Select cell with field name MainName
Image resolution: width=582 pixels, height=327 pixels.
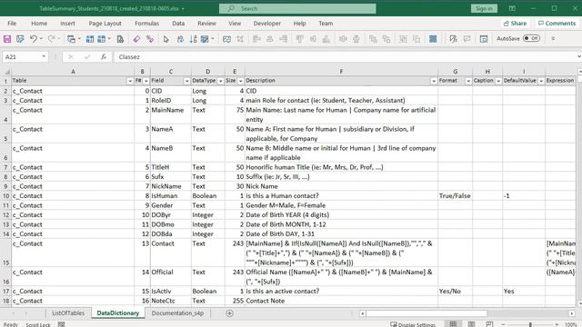tap(171, 114)
